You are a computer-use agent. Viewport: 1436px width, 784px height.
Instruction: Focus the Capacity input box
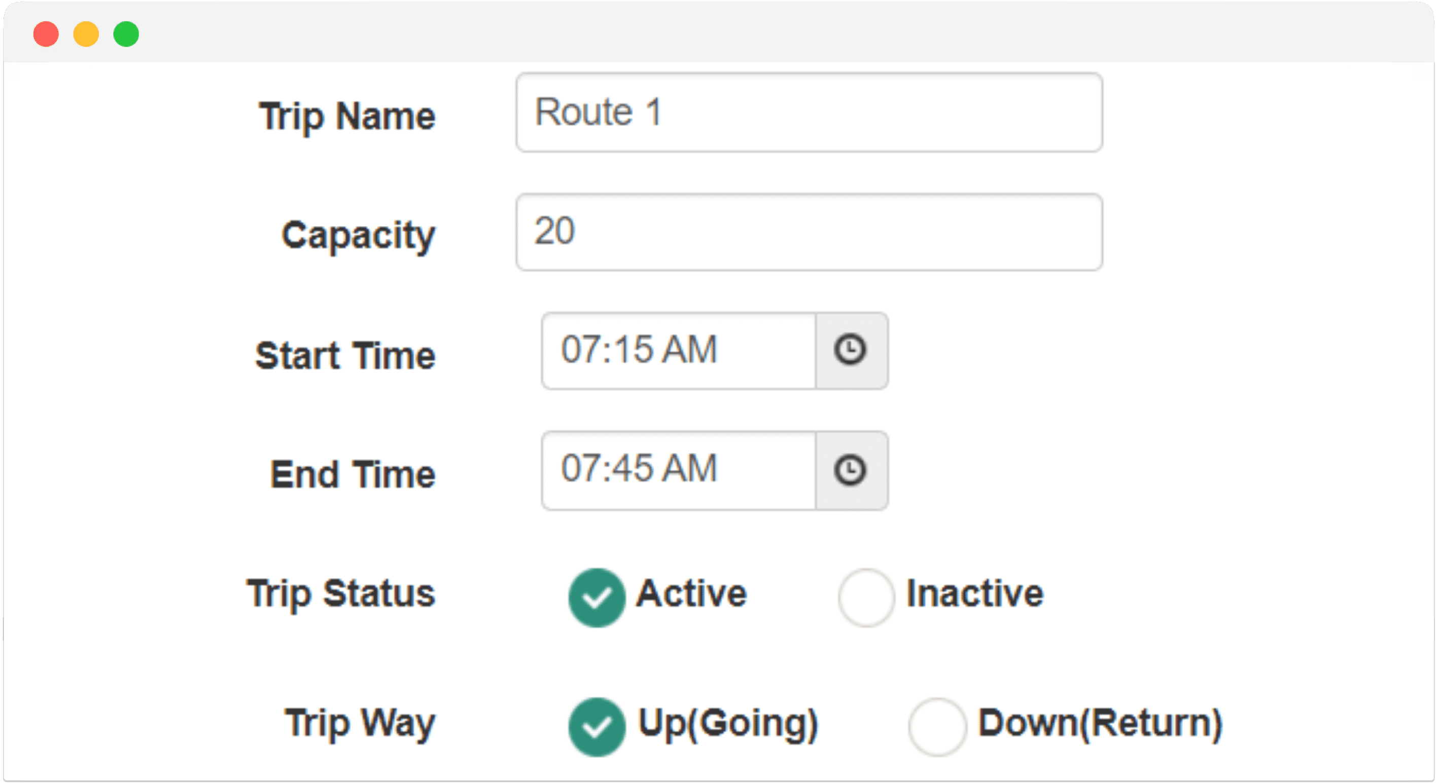coord(809,232)
